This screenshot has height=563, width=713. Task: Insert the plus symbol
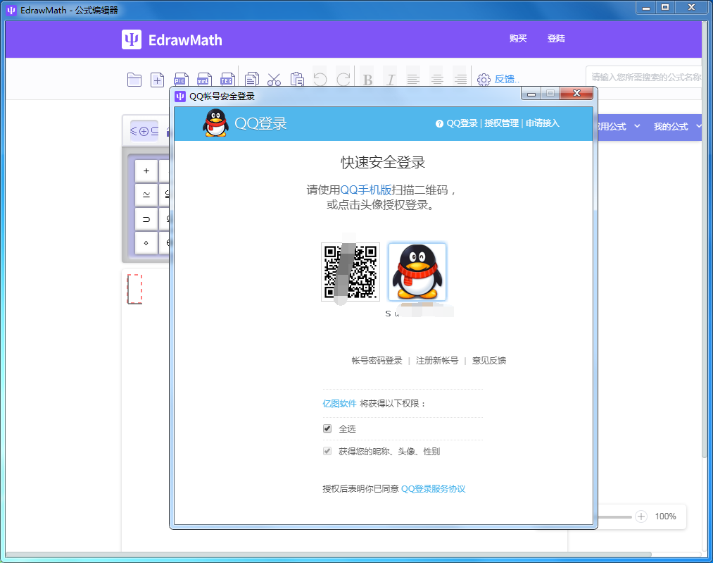146,171
